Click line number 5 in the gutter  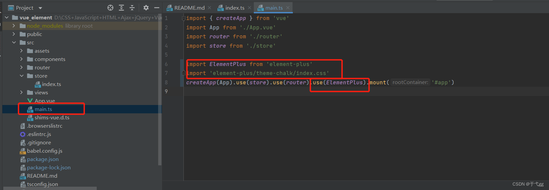point(166,55)
